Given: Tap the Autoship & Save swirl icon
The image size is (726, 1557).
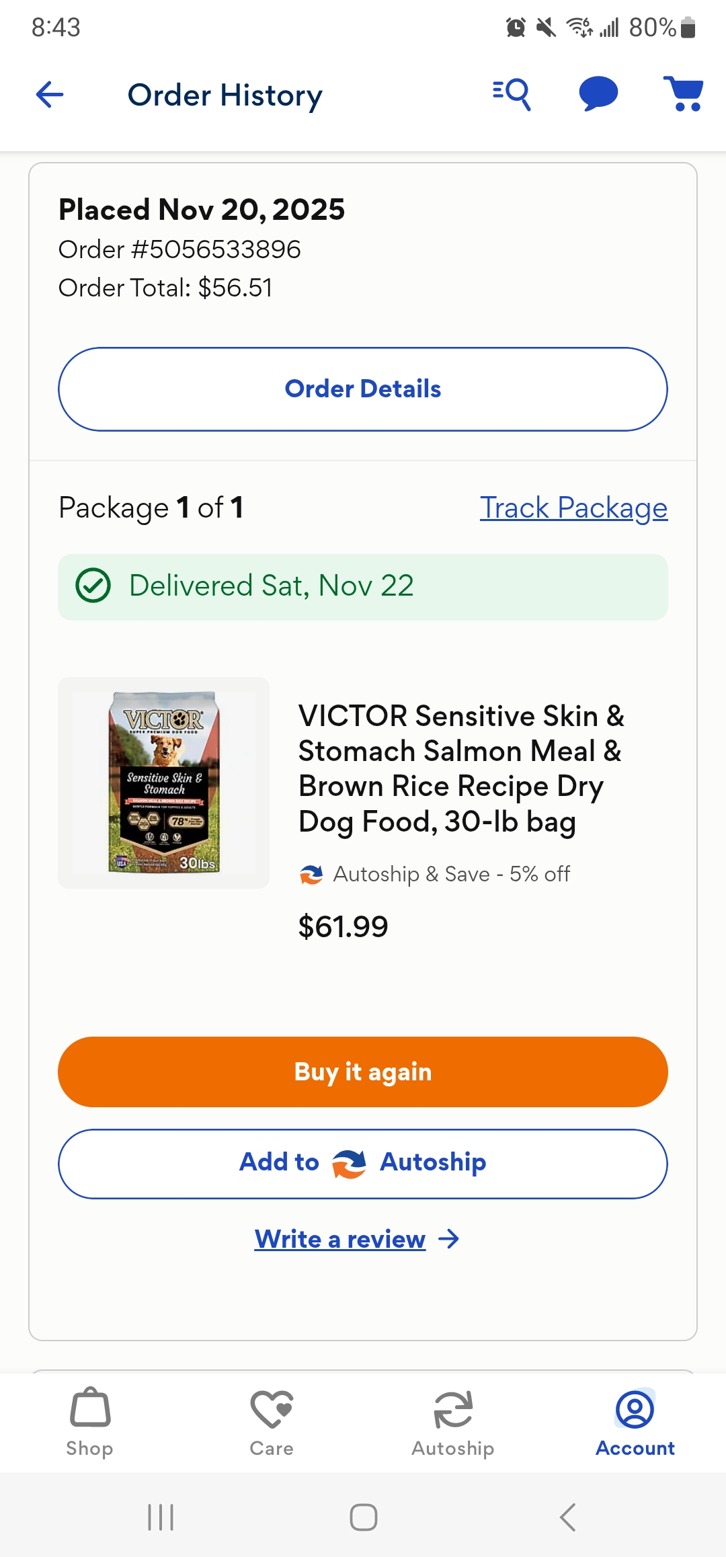Looking at the screenshot, I should pos(311,875).
